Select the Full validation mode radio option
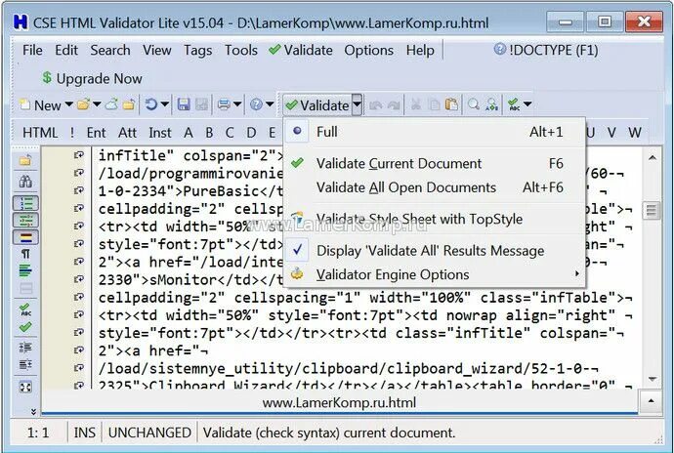The width and height of the screenshot is (674, 453). [435, 132]
